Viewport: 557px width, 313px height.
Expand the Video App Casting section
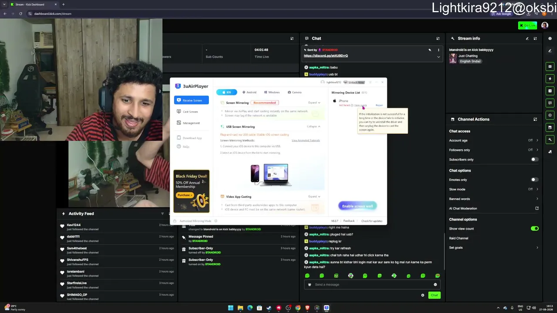pos(314,196)
